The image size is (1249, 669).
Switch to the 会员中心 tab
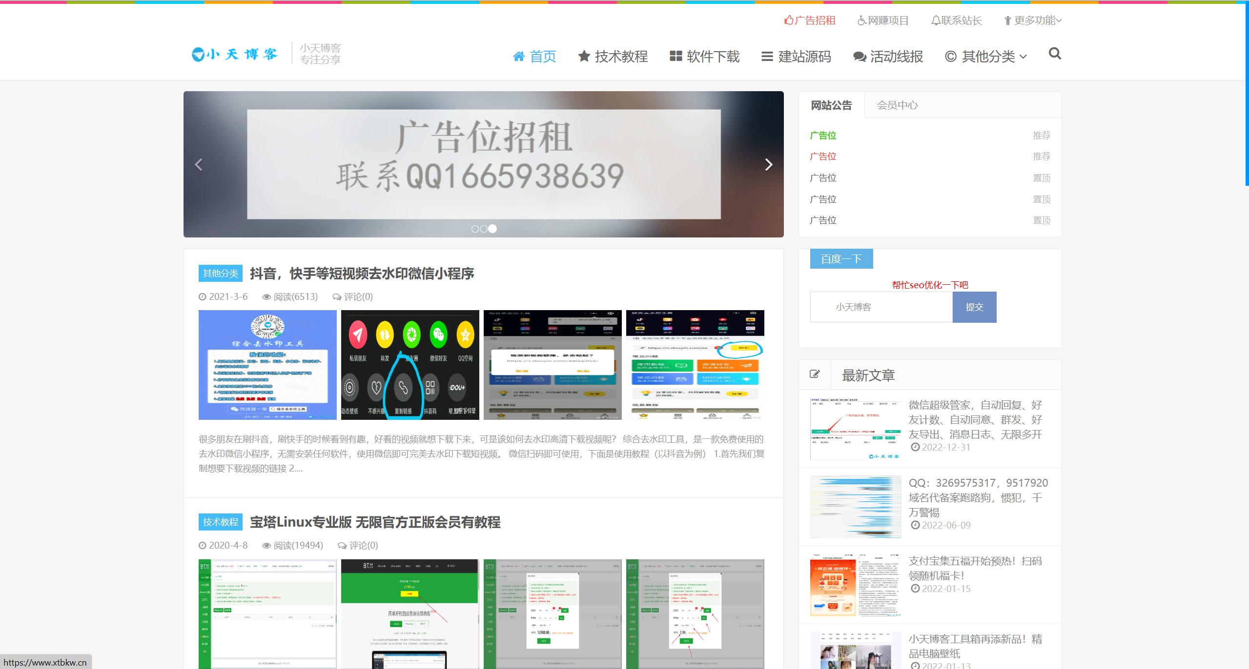click(x=897, y=105)
